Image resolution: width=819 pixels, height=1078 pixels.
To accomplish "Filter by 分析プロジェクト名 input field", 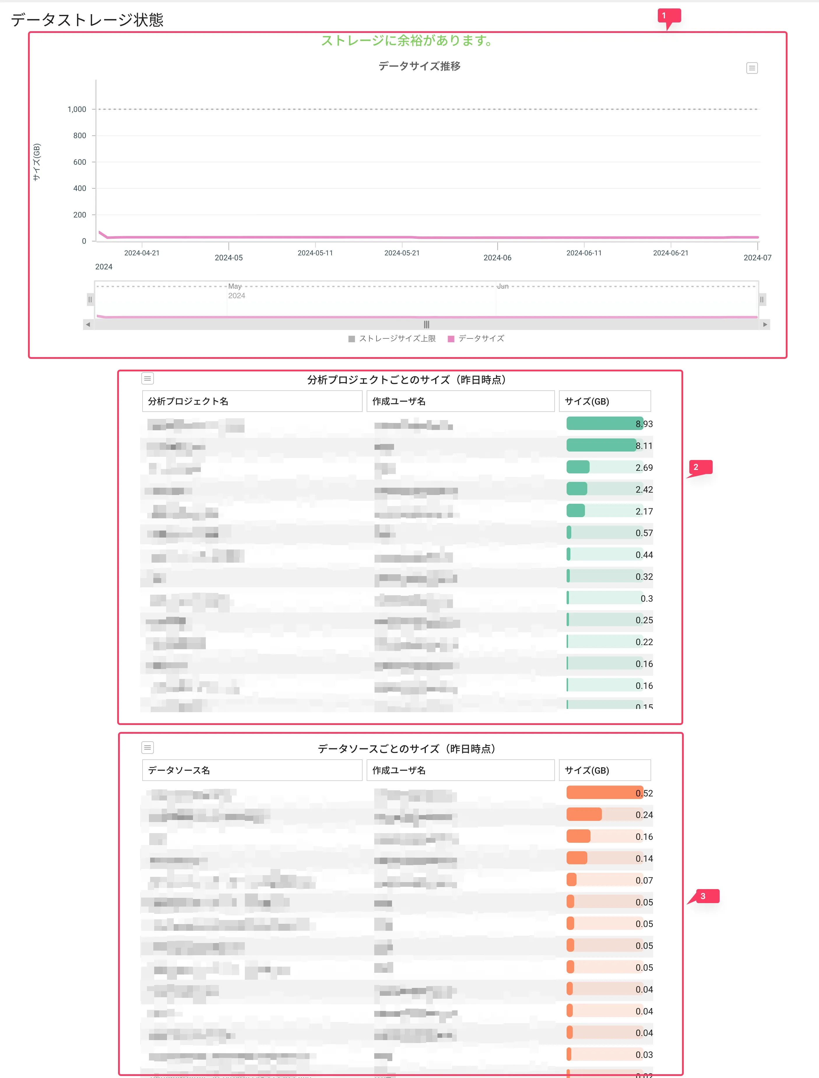I will tap(252, 401).
